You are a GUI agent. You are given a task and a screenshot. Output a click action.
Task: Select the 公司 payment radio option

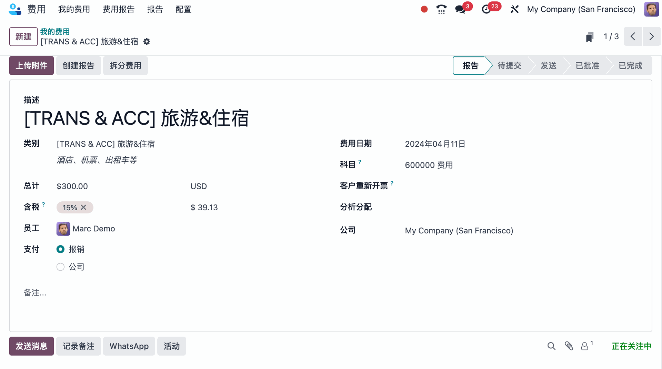pos(61,267)
